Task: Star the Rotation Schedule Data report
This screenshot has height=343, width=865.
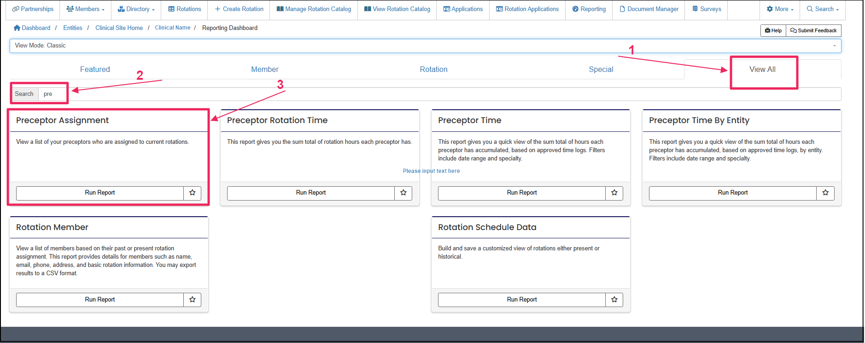Action: pos(614,300)
